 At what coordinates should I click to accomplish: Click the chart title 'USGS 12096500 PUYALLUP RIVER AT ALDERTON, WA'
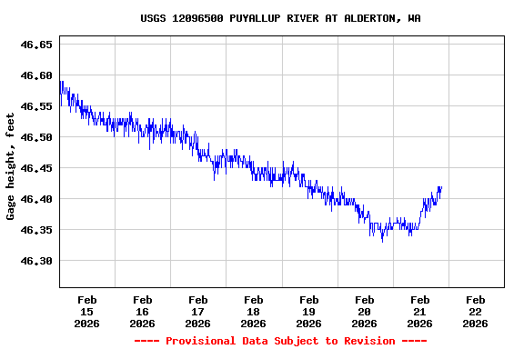(x=280, y=18)
